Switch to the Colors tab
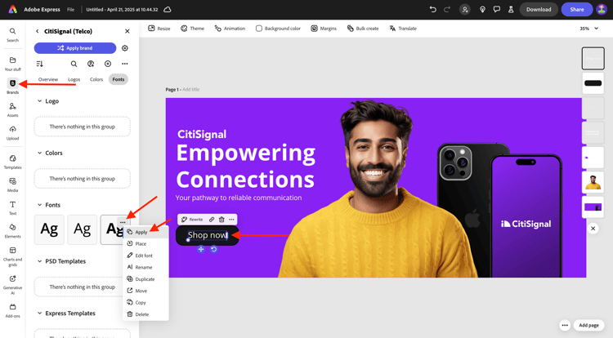613x338 pixels. (96, 79)
